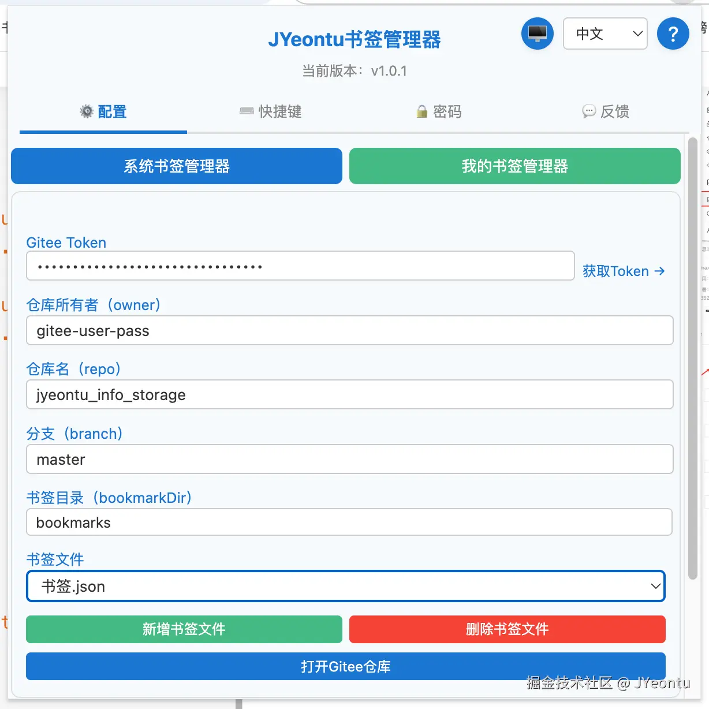Open the 中文 language dropdown
The width and height of the screenshot is (709, 709).
[x=605, y=33]
